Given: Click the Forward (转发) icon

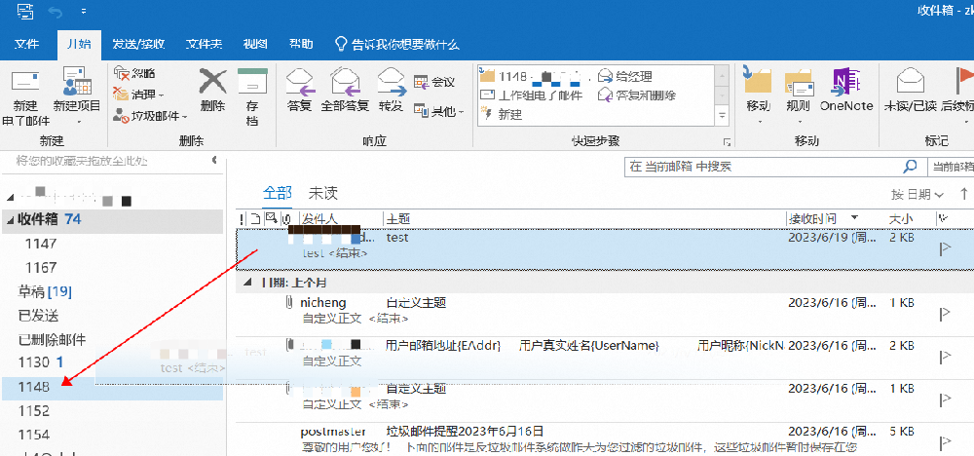Looking at the screenshot, I should pyautogui.click(x=392, y=82).
